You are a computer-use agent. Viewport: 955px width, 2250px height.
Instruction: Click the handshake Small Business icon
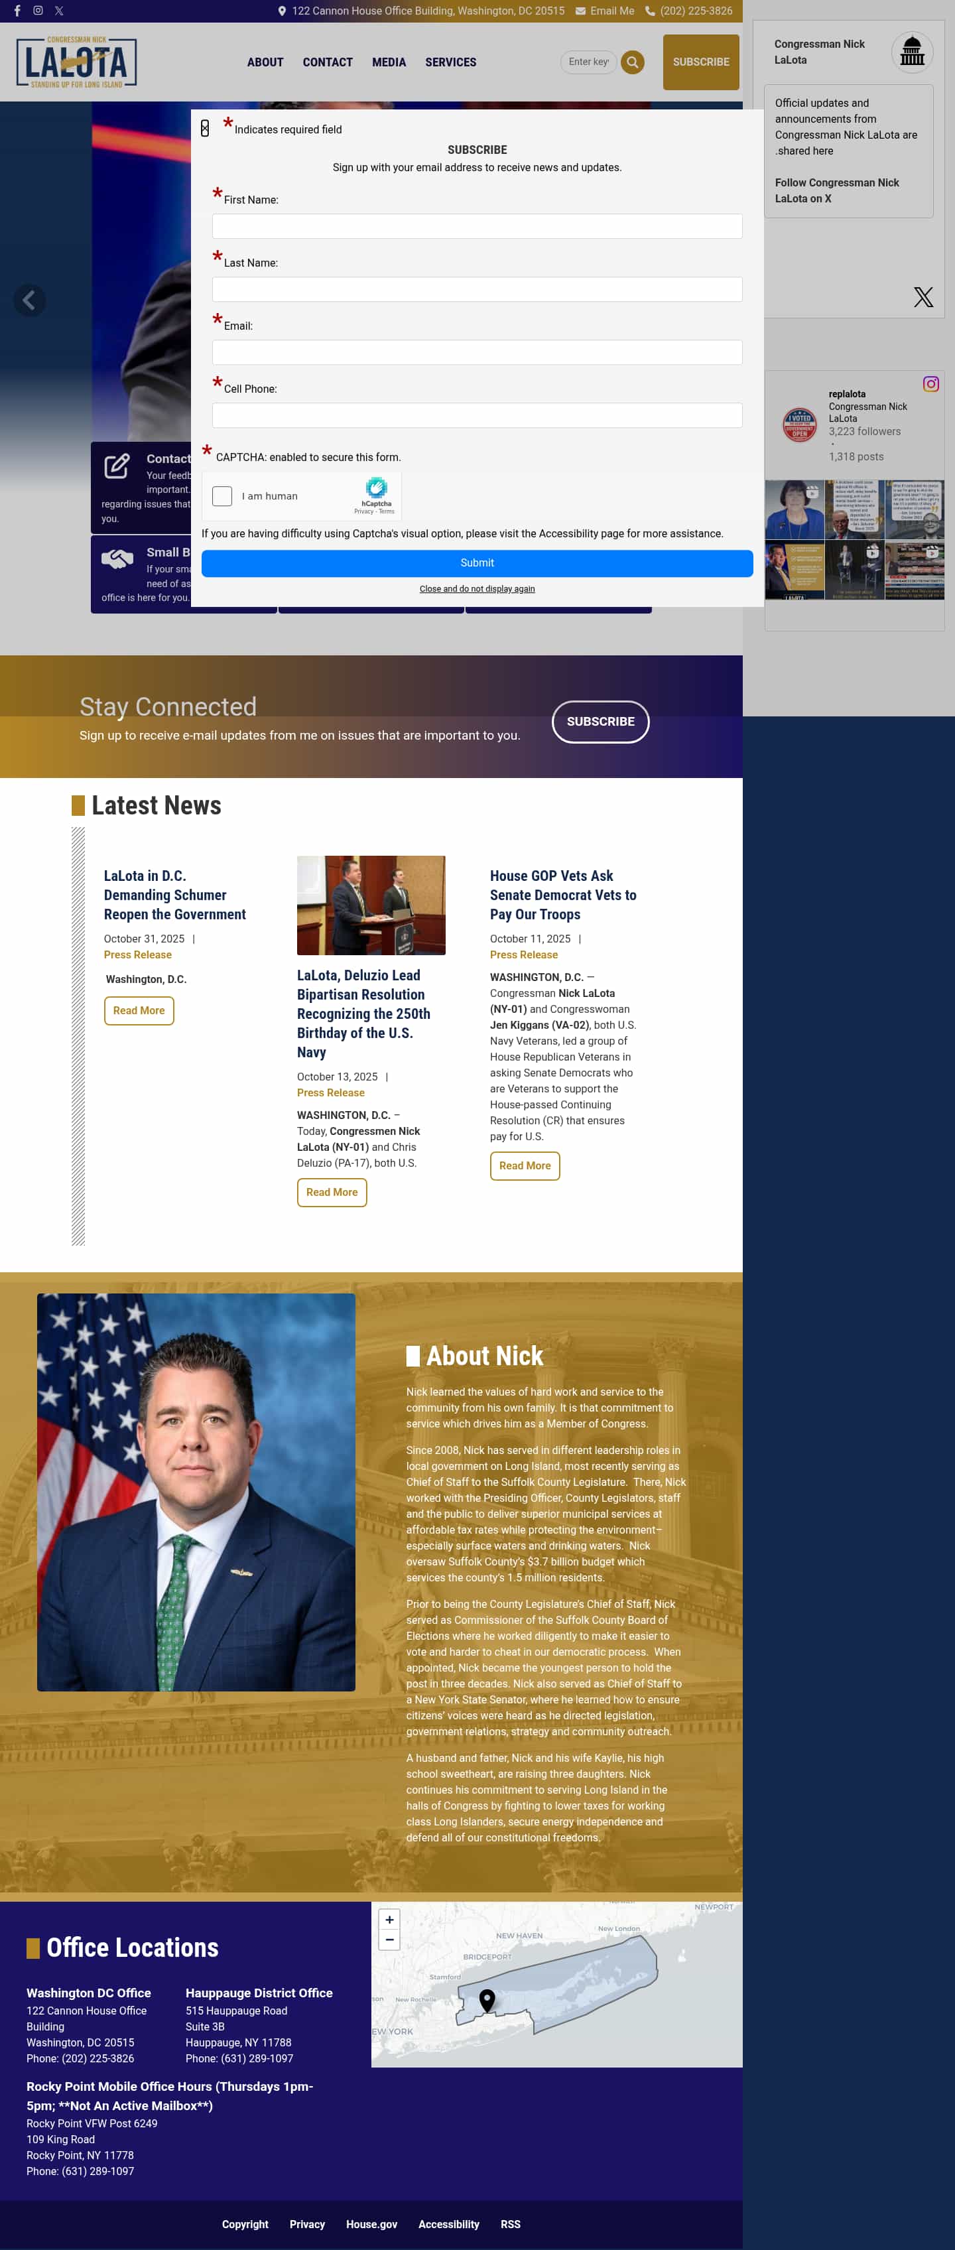pyautogui.click(x=117, y=559)
